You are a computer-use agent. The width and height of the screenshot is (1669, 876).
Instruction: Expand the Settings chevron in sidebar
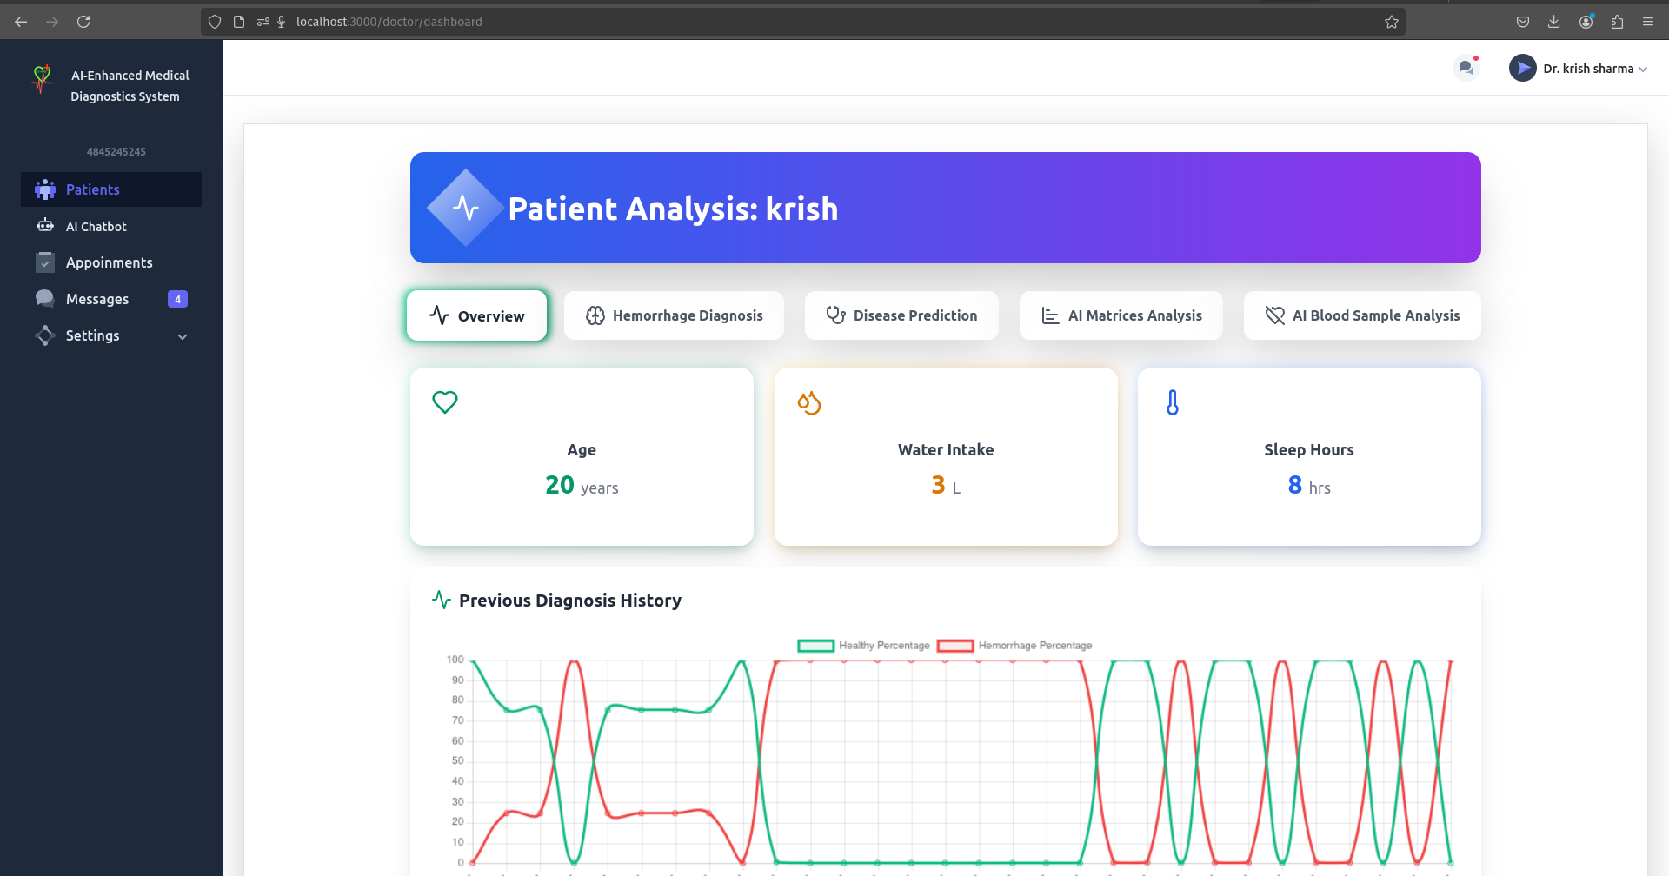click(183, 336)
